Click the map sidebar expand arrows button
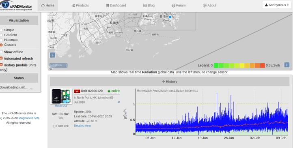The width and height of the screenshot is (293, 148). click(52, 55)
